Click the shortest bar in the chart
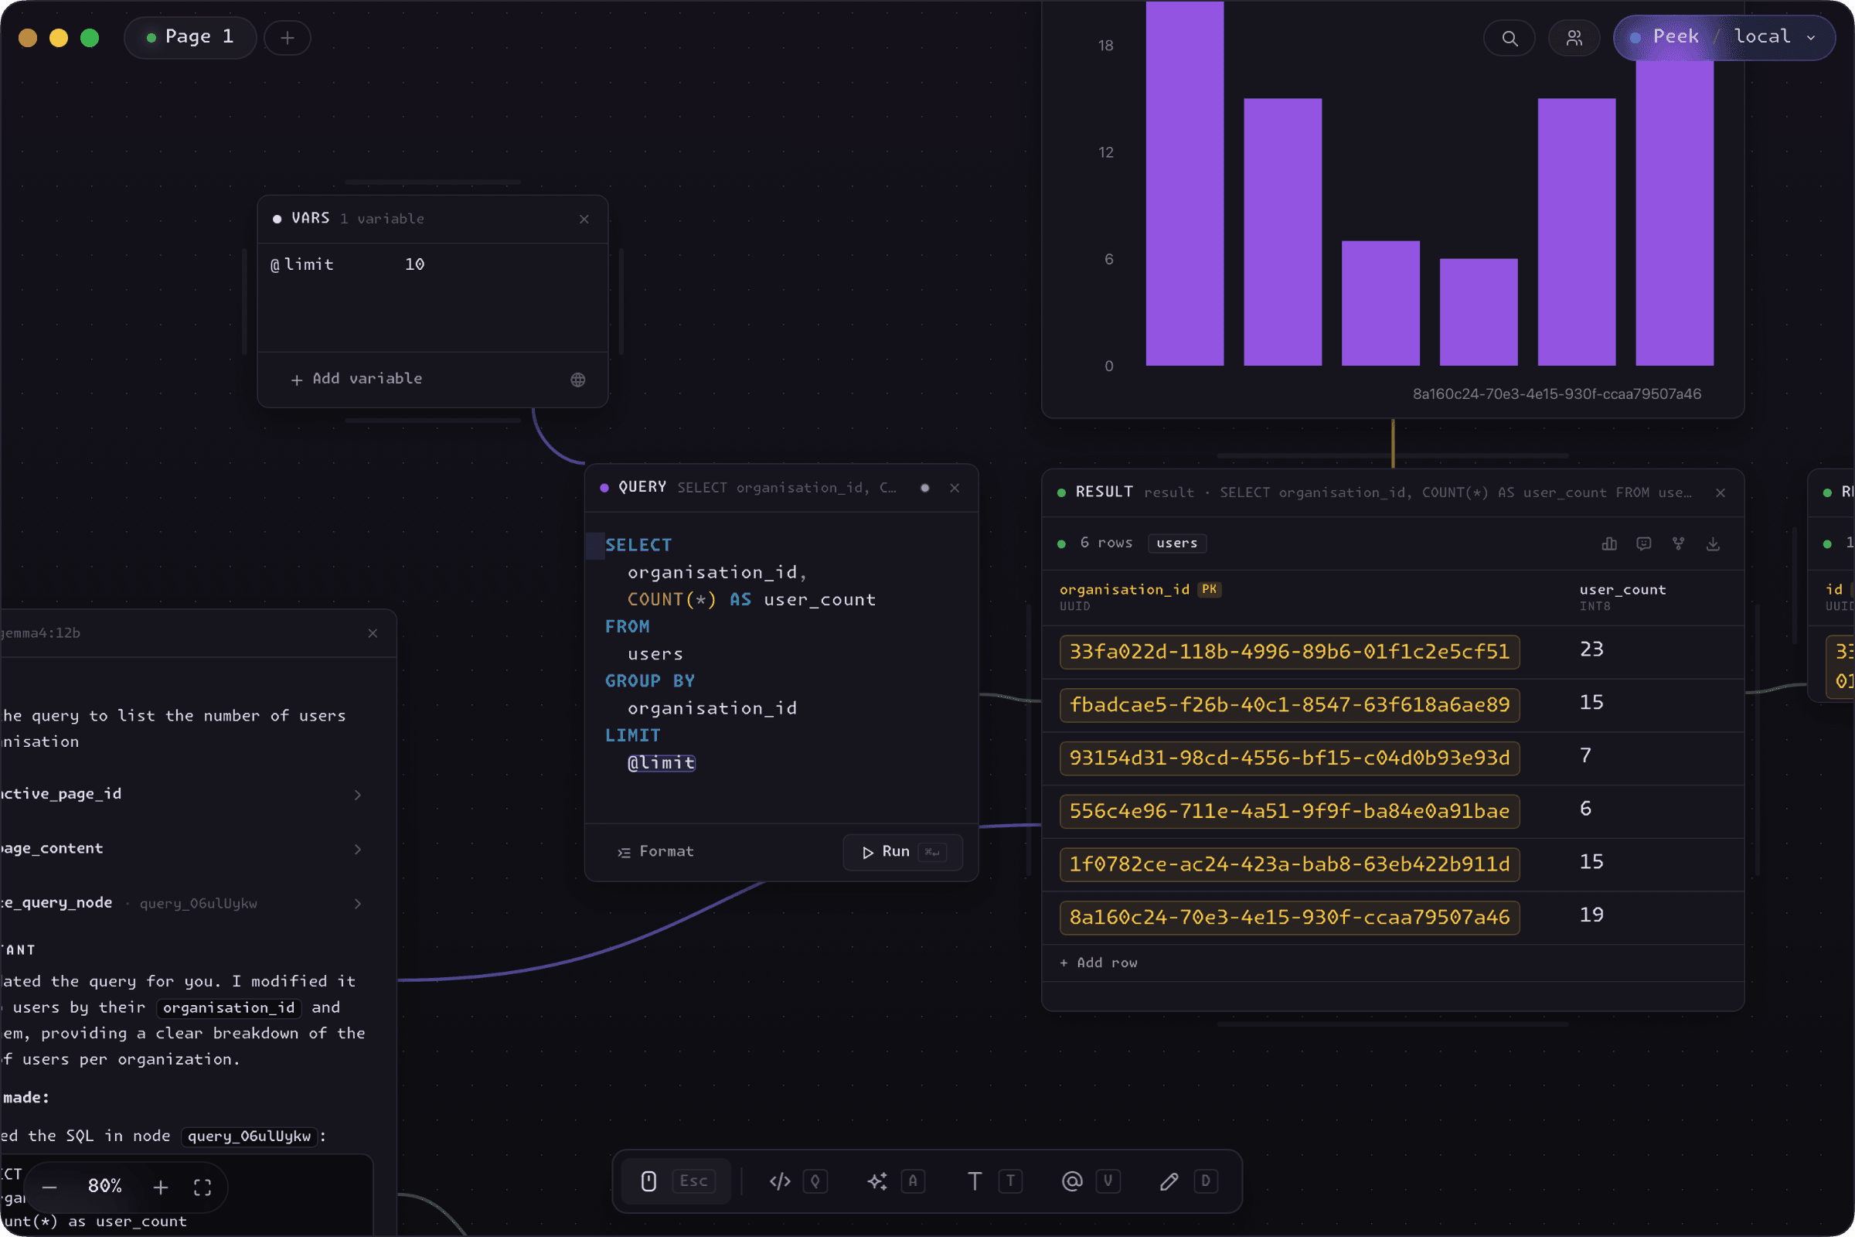1855x1237 pixels. pos(1478,312)
